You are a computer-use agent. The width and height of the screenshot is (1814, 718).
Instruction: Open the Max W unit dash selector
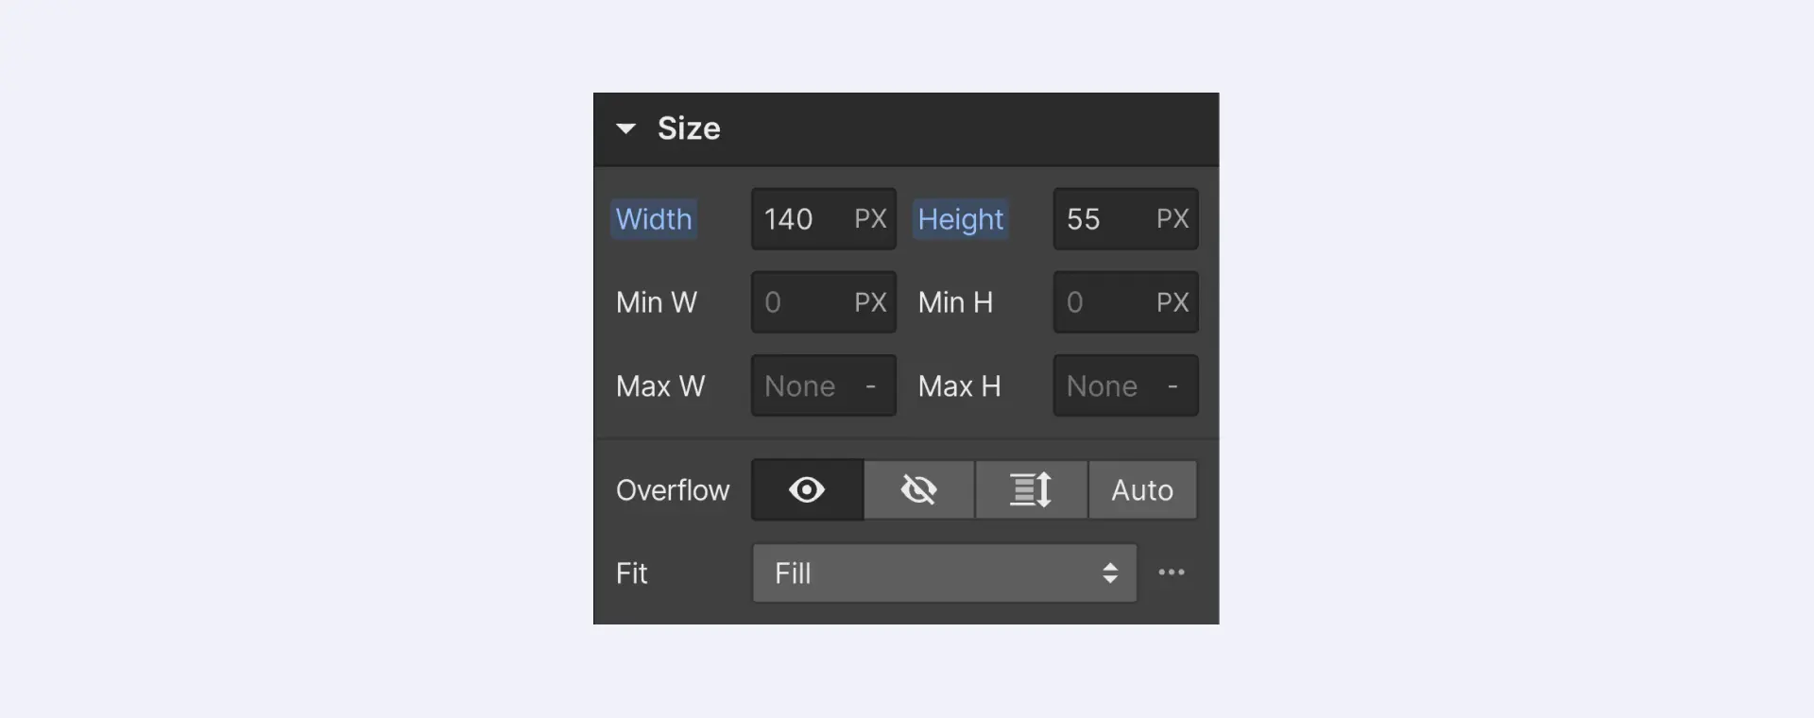(871, 386)
